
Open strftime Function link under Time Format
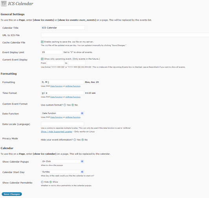coord(73,97)
